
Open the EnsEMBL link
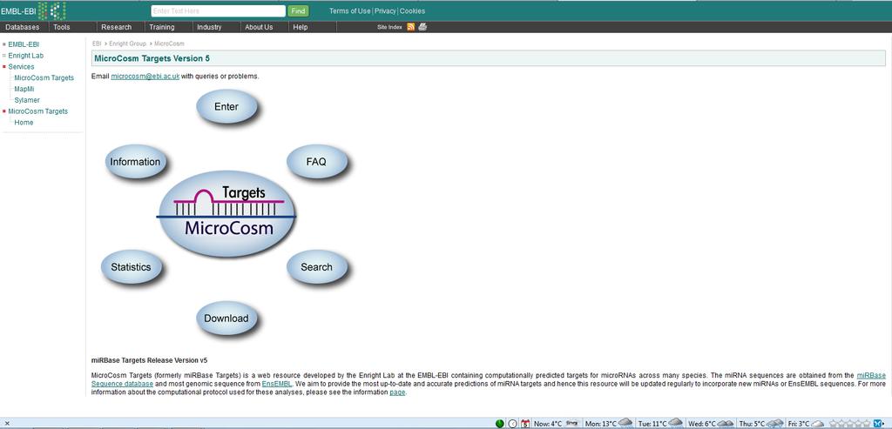276,384
